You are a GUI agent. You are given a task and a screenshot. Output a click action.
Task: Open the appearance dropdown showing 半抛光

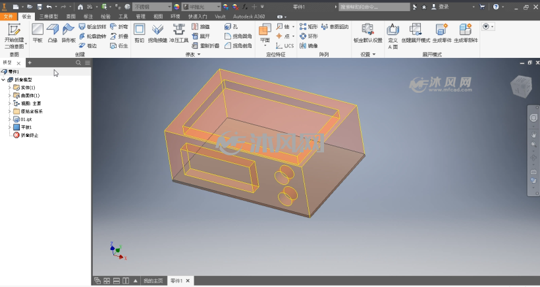click(202, 7)
